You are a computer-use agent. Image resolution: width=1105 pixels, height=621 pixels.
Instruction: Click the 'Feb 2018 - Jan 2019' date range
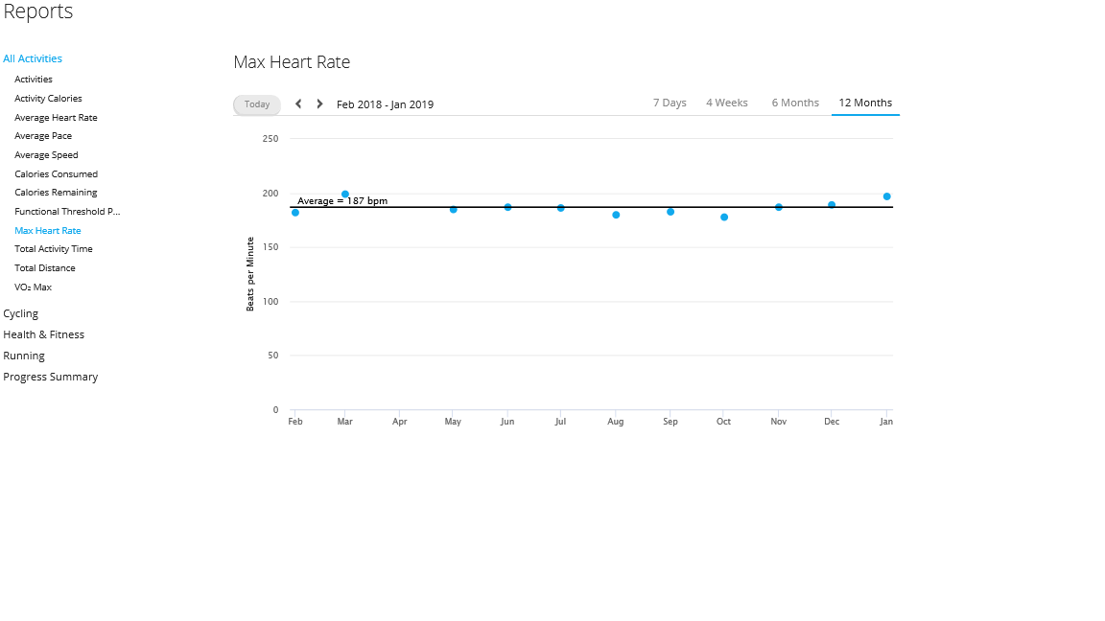click(x=385, y=104)
